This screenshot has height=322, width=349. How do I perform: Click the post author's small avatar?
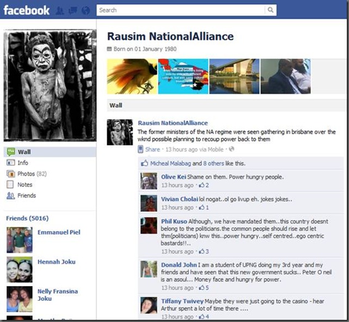(x=120, y=132)
